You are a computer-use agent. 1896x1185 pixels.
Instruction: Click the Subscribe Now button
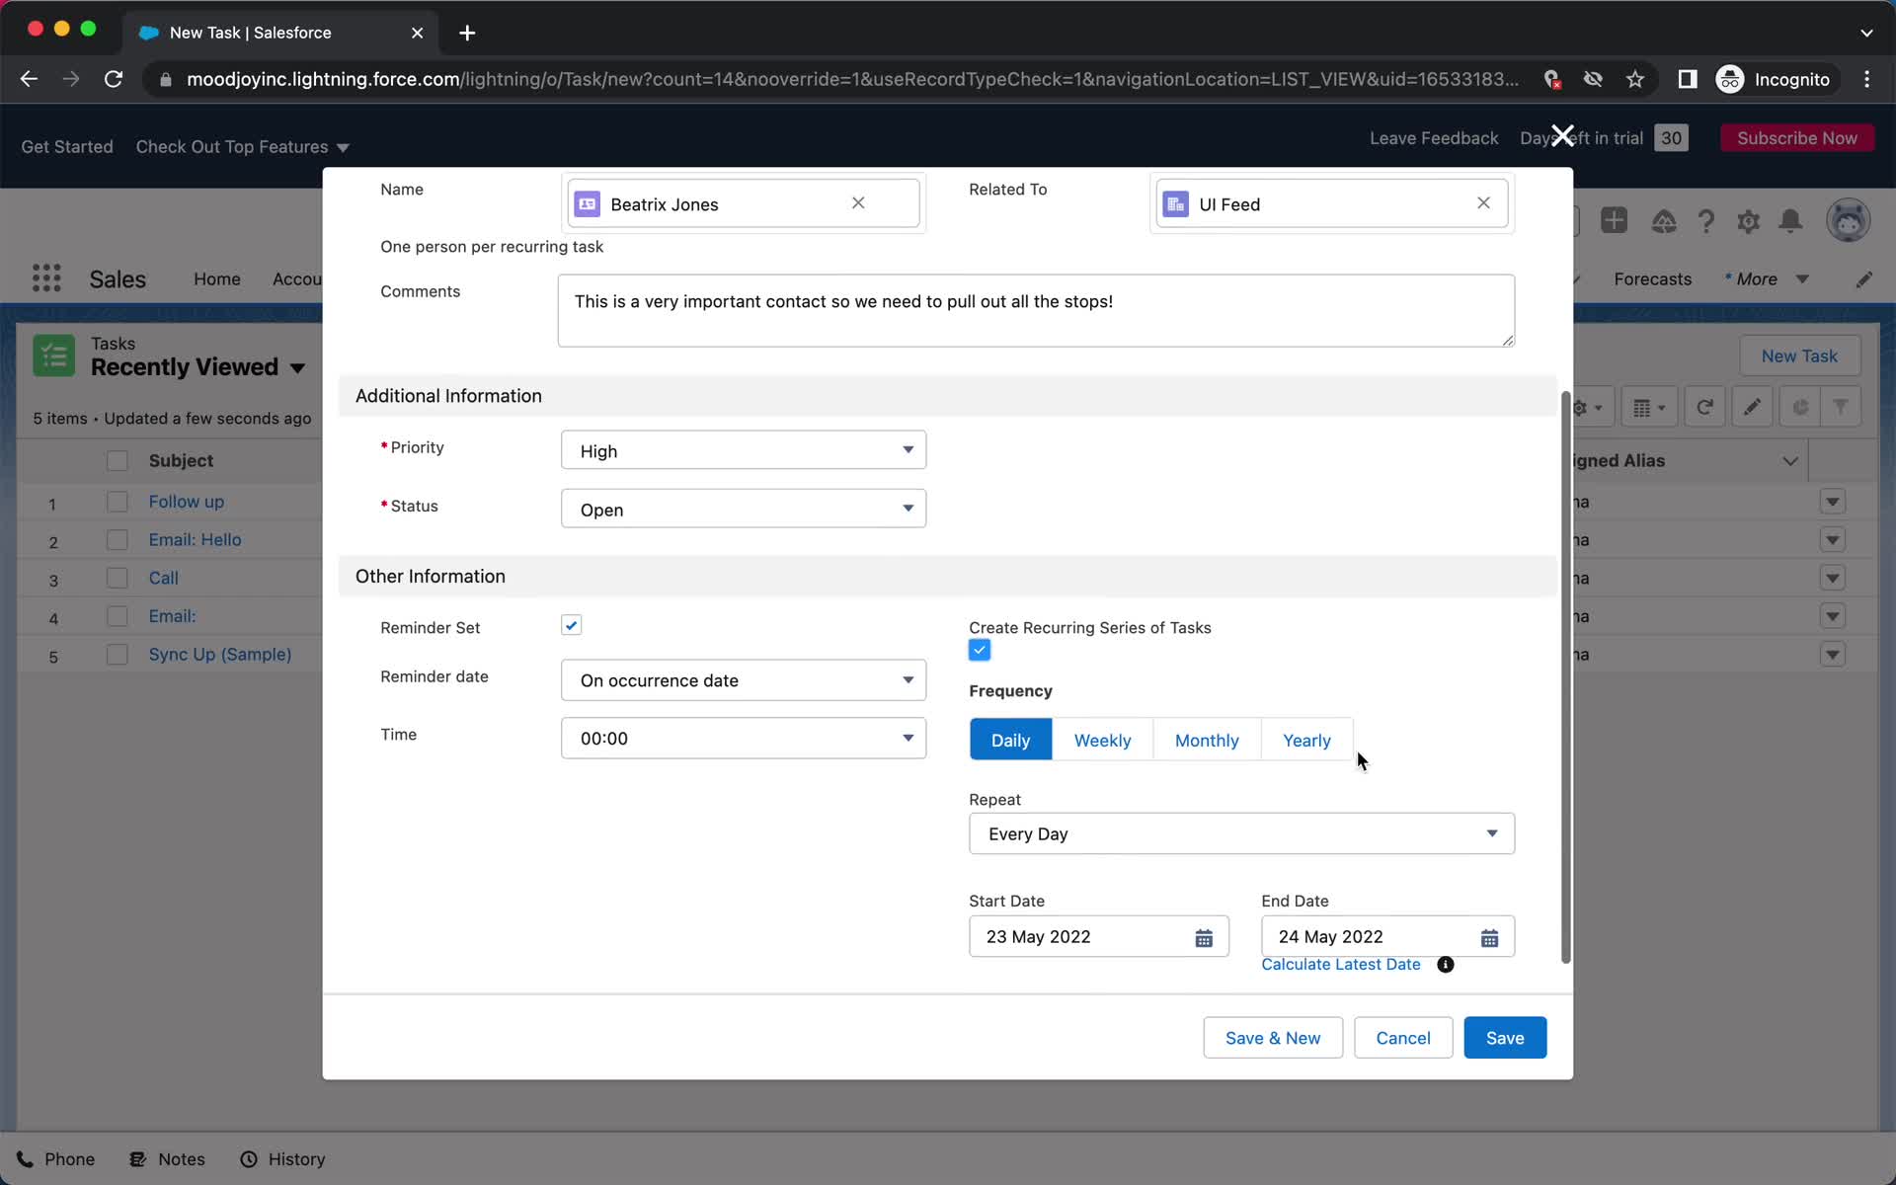tap(1797, 138)
